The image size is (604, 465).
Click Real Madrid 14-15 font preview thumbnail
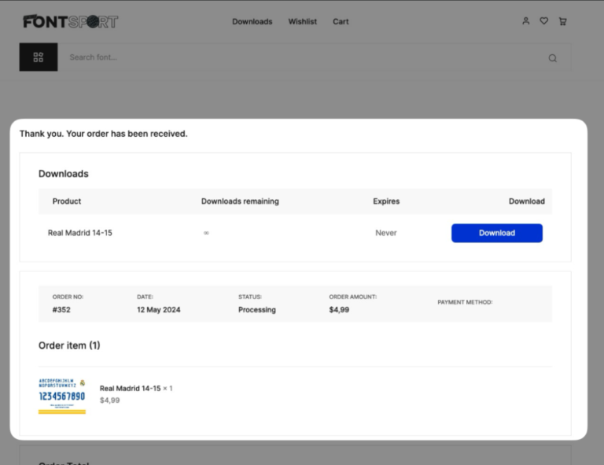coord(62,395)
